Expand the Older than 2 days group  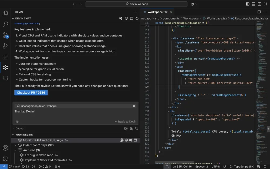(15, 145)
